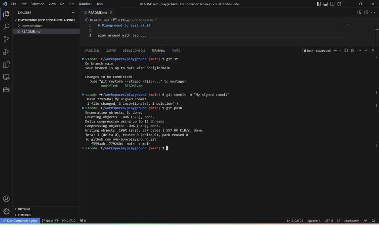Image resolution: width=379 pixels, height=225 pixels.
Task: Split the terminal
Action: pos(345,51)
